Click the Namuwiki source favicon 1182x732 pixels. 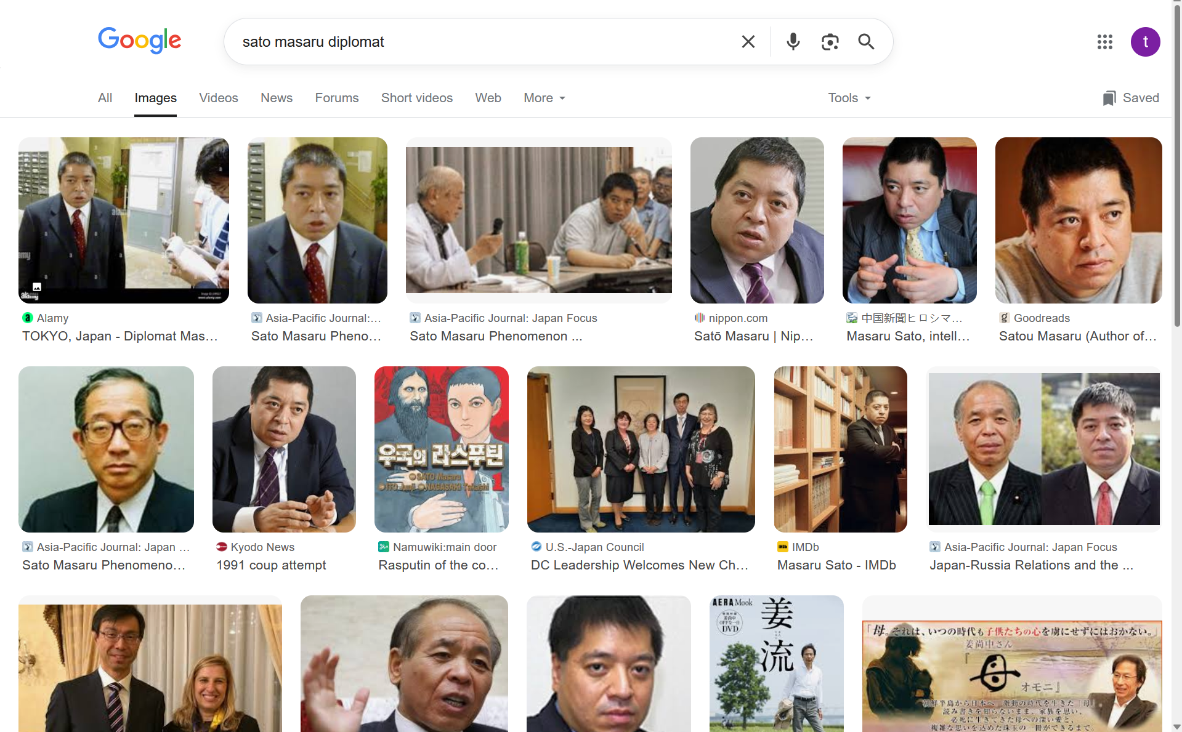pos(384,547)
